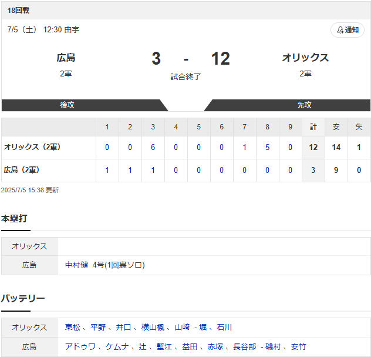
Task: Click the 本塁打 section heading
Action: click(x=14, y=218)
